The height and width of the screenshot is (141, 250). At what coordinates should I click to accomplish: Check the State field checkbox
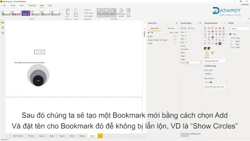[231, 44]
